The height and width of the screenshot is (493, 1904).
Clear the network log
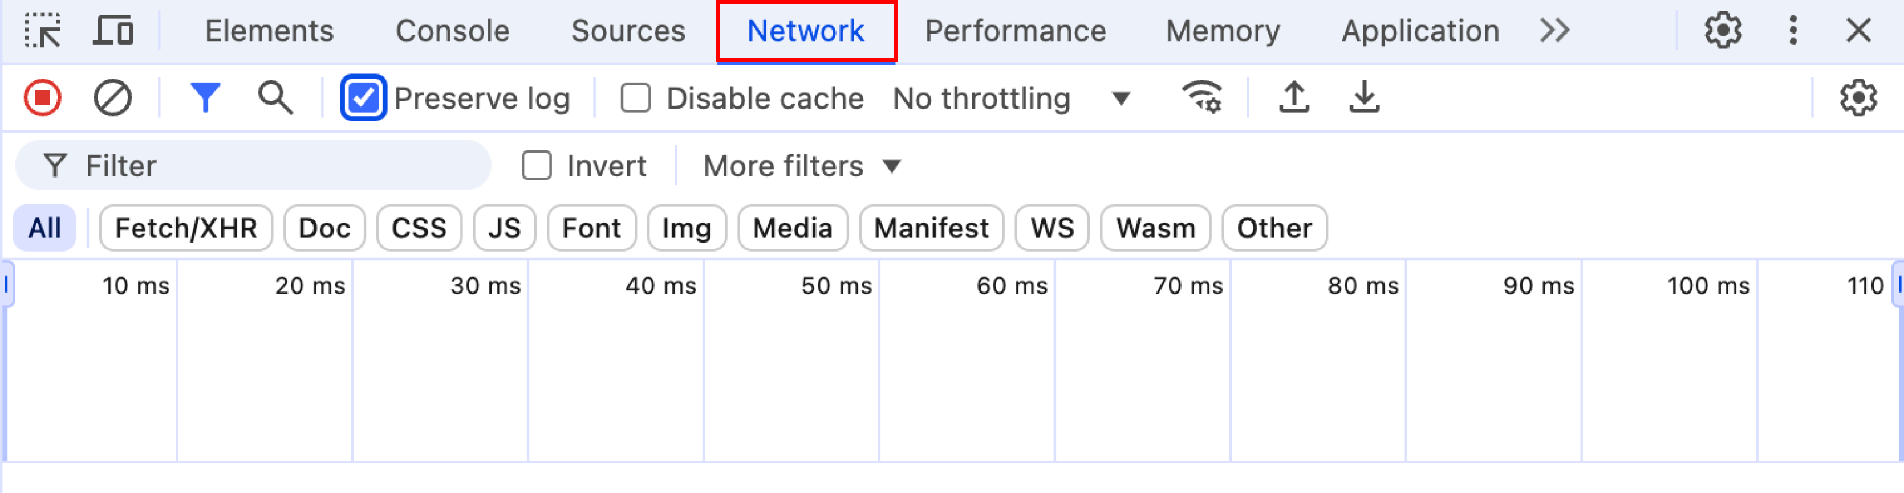[x=112, y=98]
